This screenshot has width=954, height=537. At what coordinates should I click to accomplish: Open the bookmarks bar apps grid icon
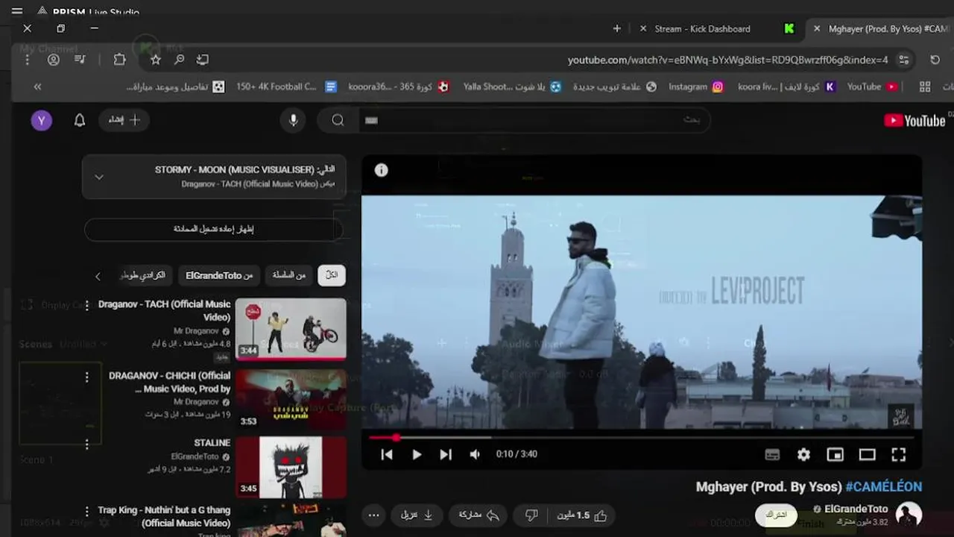(x=925, y=87)
